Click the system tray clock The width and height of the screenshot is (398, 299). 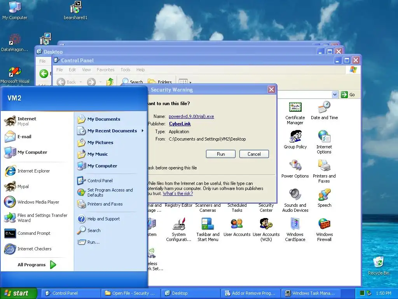click(384, 293)
